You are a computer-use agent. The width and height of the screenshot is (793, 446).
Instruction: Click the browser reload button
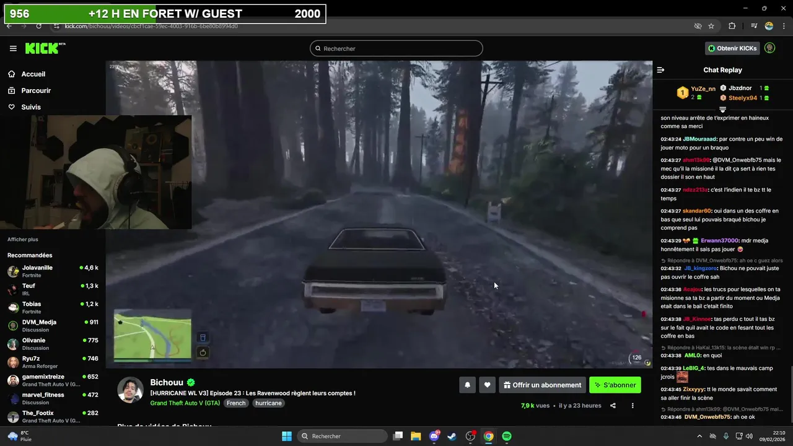point(38,26)
